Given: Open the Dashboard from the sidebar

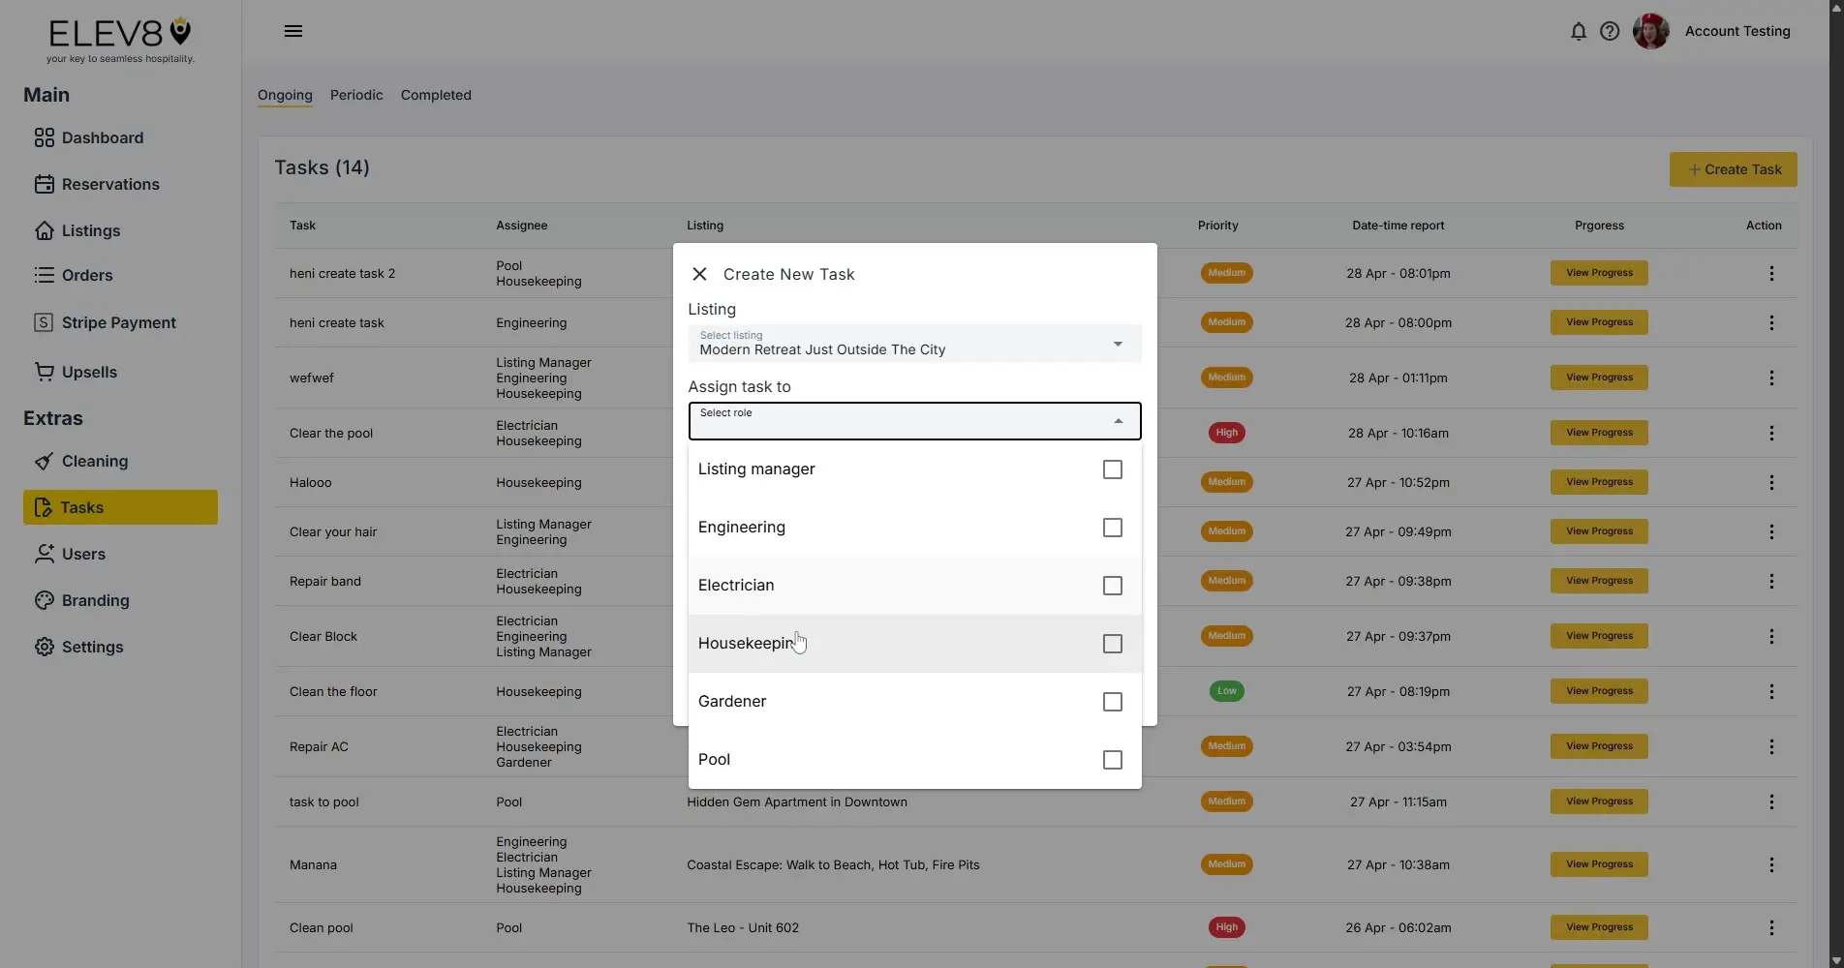Looking at the screenshot, I should pos(101,137).
